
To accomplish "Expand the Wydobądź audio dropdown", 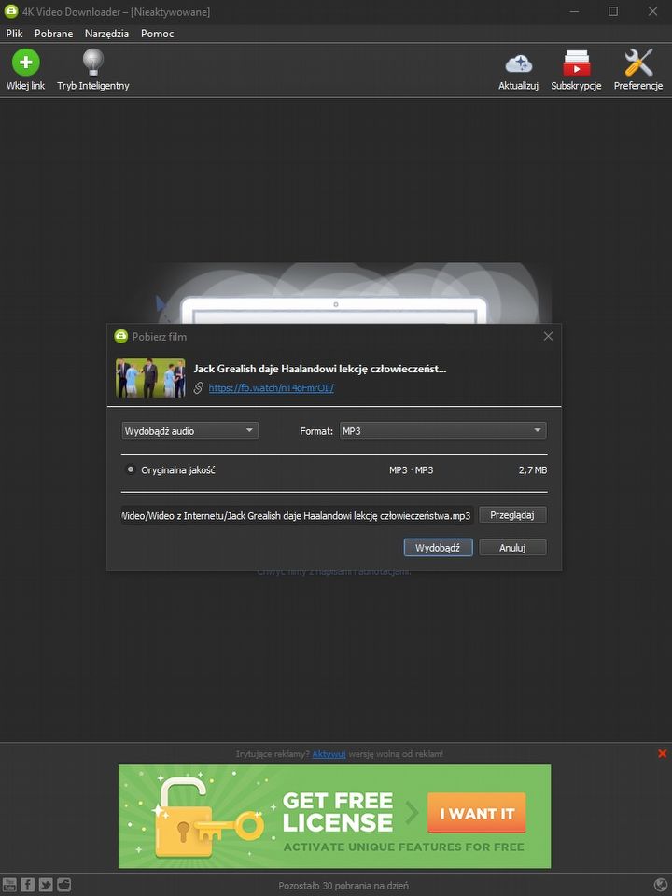I will coord(189,430).
